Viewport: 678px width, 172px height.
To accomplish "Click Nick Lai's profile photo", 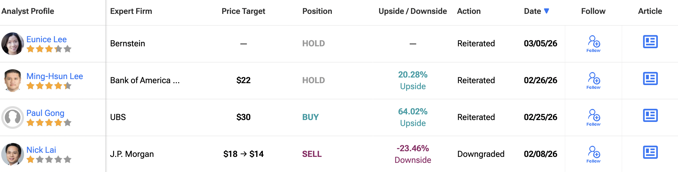I will 13,154.
